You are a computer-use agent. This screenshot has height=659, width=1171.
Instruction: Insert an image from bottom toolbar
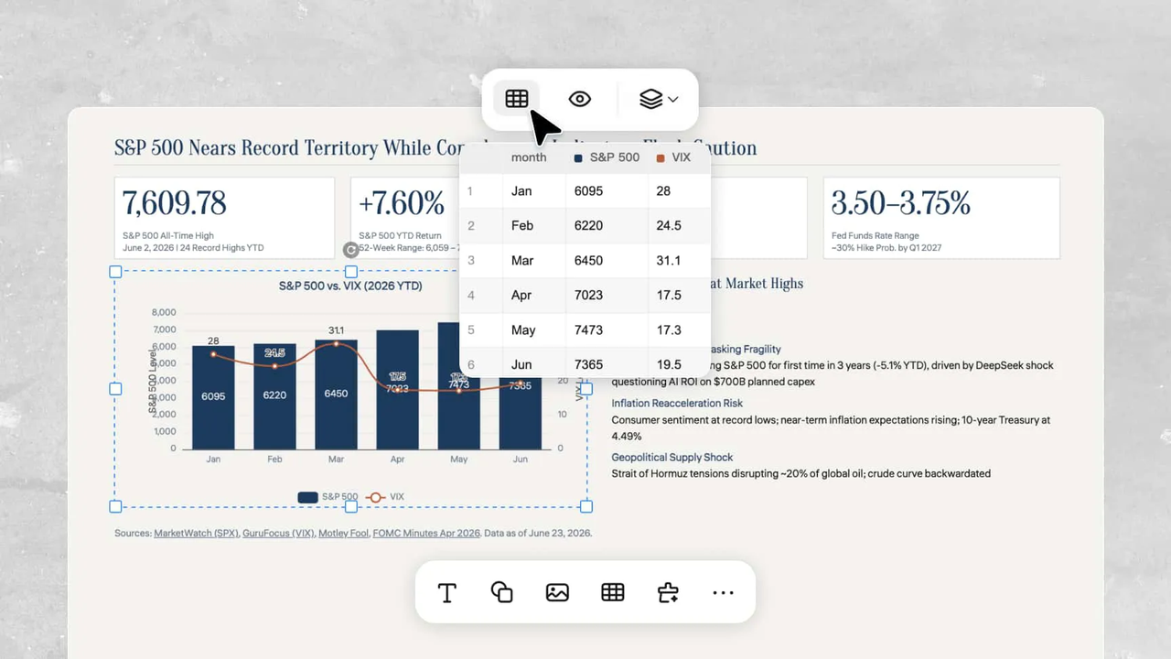(x=557, y=593)
